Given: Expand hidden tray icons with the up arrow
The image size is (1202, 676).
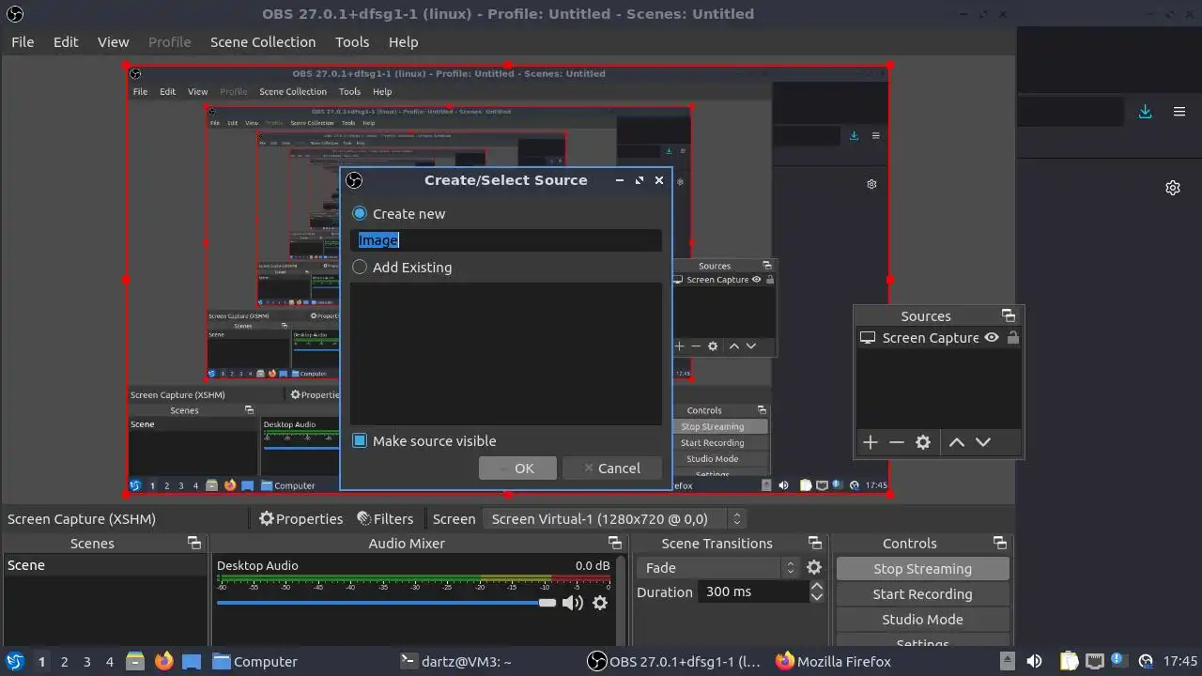Looking at the screenshot, I should point(1007,661).
